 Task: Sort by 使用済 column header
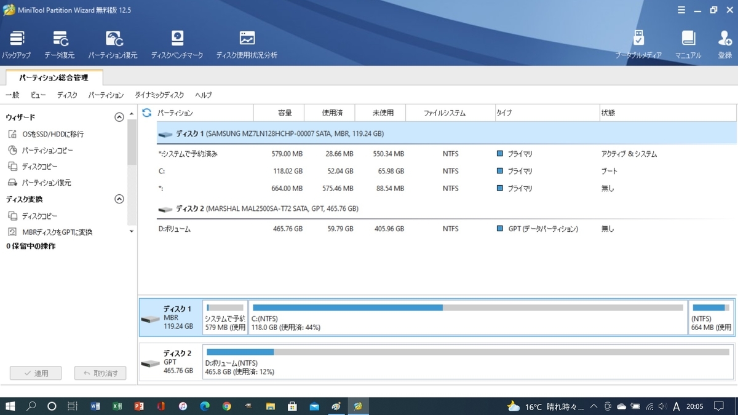[330, 113]
